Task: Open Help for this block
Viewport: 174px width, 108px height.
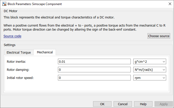Action: point(143,104)
